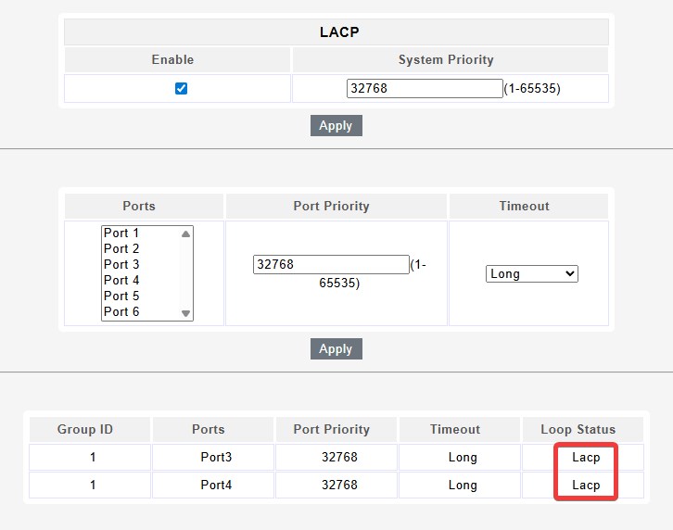Choose Port 3 from the Ports listbox

point(139,265)
